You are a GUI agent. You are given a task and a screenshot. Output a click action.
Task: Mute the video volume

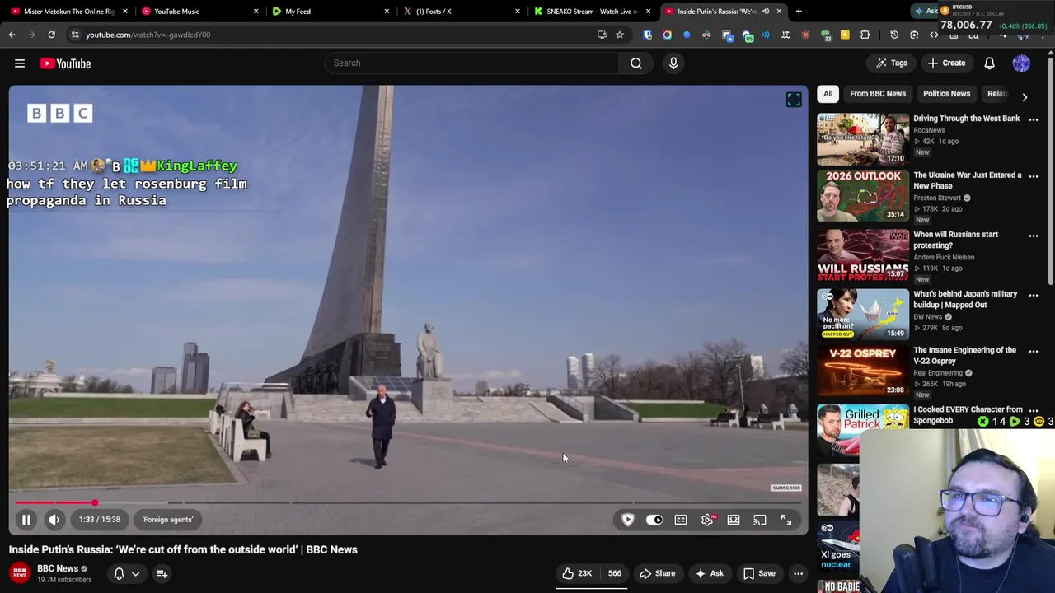[x=54, y=520]
